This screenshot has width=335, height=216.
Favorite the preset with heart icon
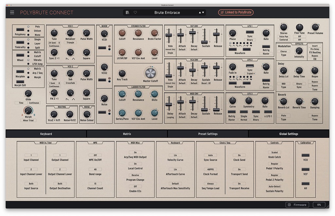click(135, 12)
